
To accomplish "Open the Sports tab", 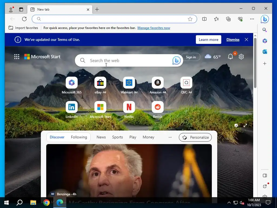I will point(117,137).
